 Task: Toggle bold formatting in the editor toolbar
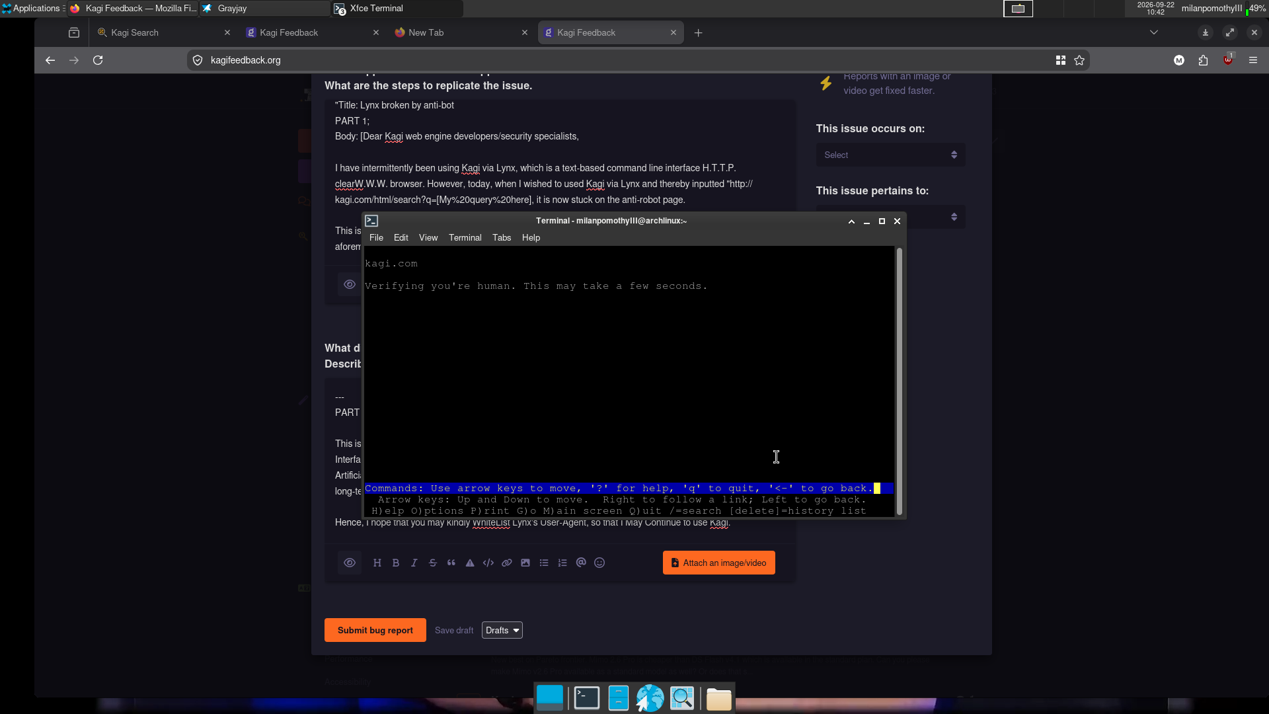pyautogui.click(x=396, y=563)
